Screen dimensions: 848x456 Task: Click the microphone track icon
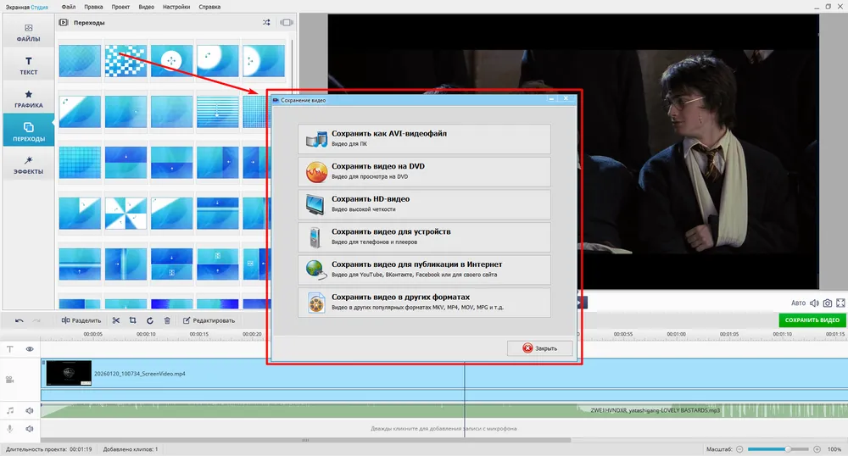coord(9,428)
